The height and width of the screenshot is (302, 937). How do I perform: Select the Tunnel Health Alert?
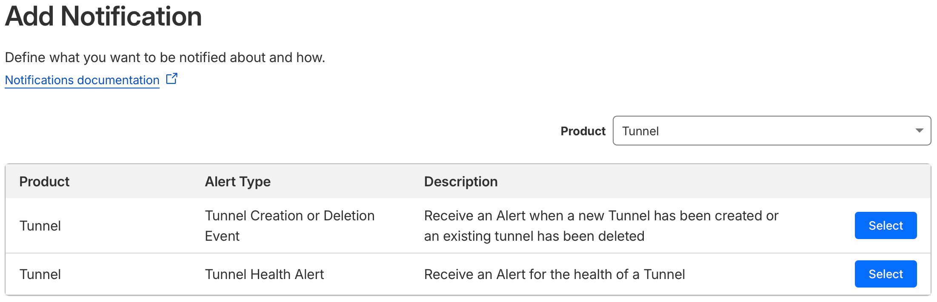tap(885, 274)
